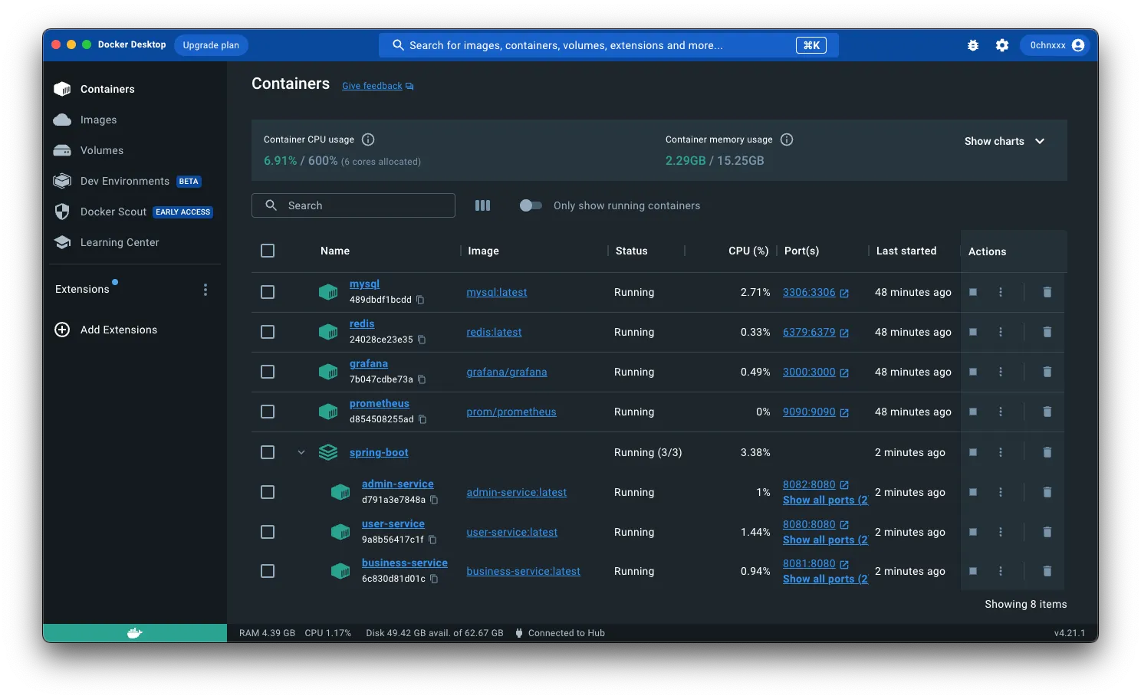Open more actions for prometheus row
The height and width of the screenshot is (699, 1141).
click(x=1001, y=412)
